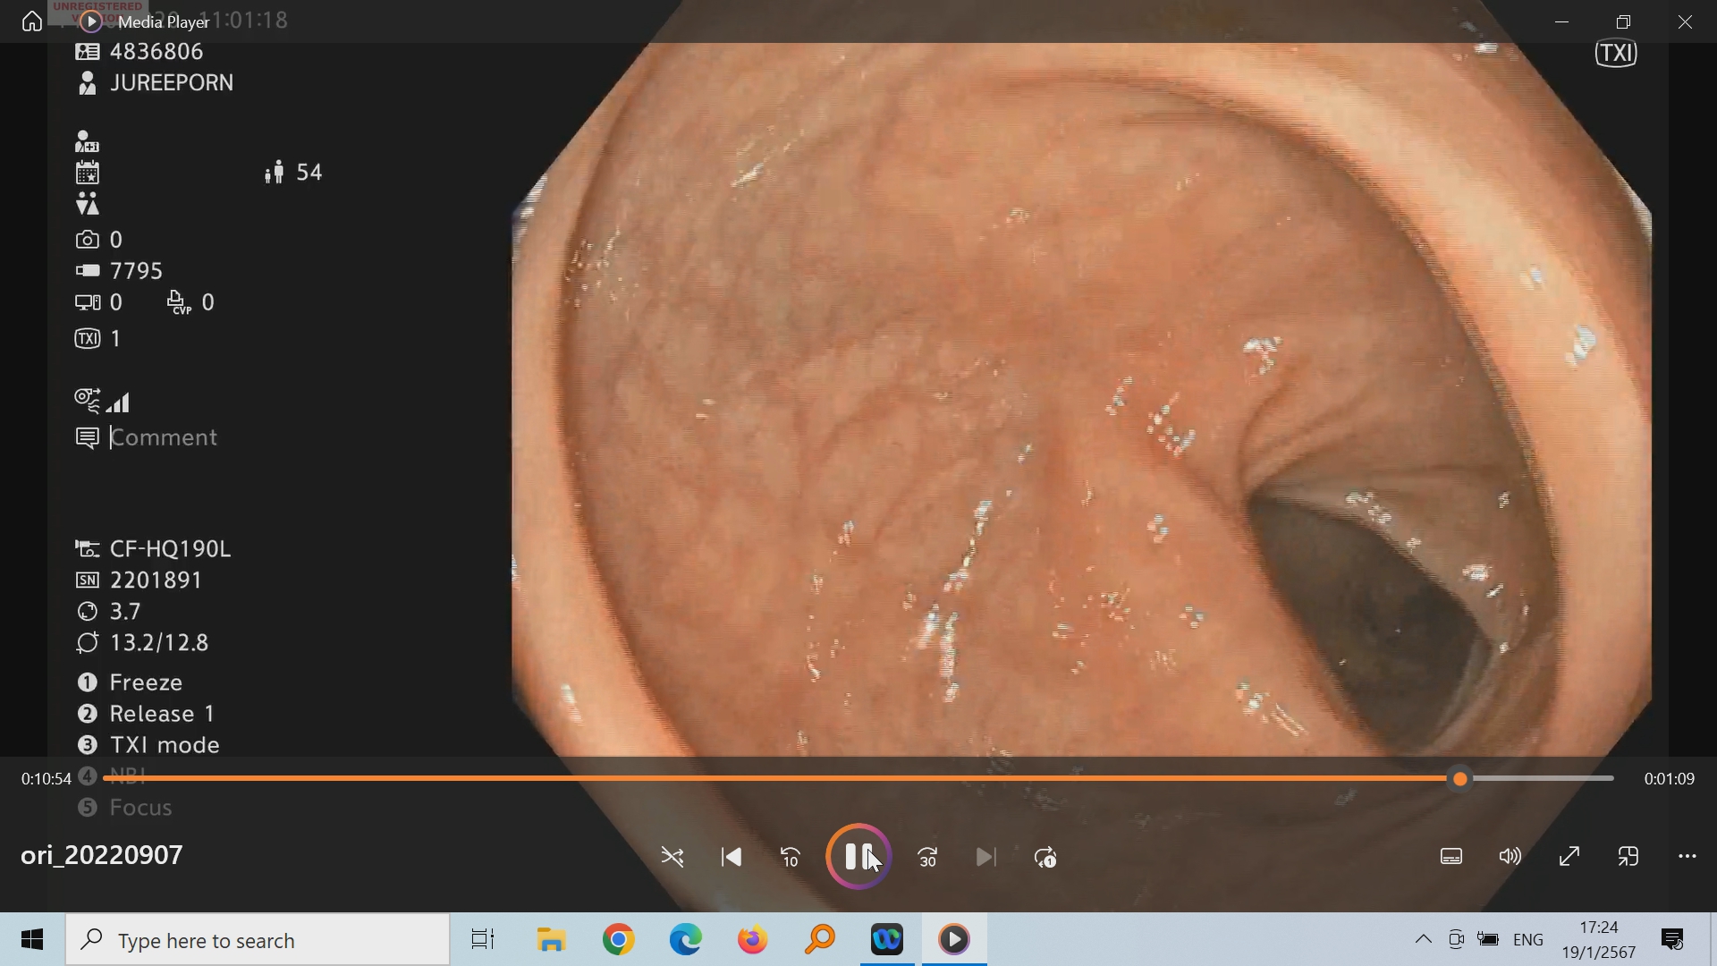Pause the video playback

858,857
